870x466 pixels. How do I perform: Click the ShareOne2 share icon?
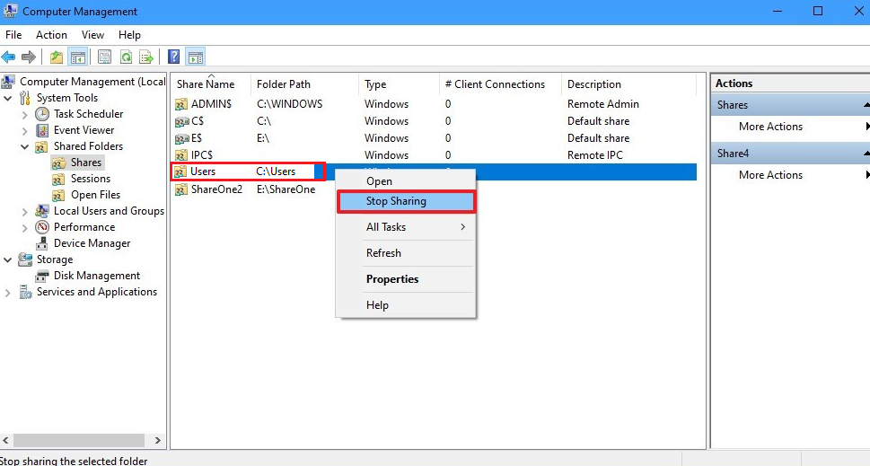click(x=180, y=189)
